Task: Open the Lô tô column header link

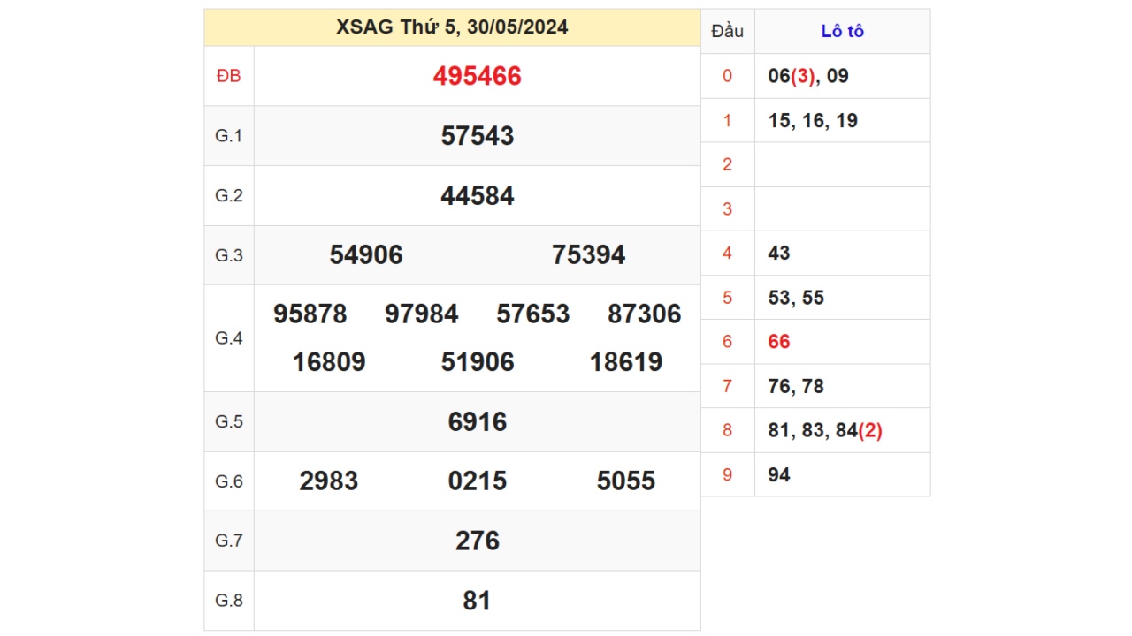Action: point(842,32)
